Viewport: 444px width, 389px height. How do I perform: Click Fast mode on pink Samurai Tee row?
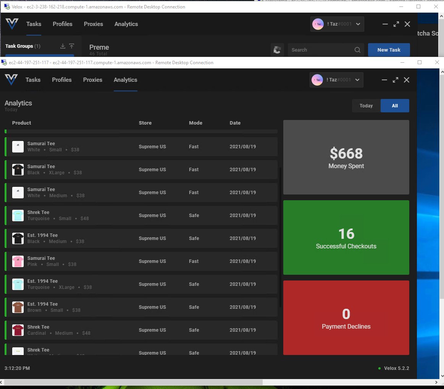click(194, 261)
